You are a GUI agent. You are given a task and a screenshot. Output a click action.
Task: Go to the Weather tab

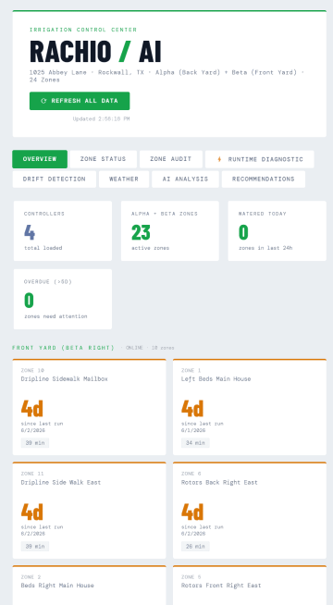tap(124, 179)
